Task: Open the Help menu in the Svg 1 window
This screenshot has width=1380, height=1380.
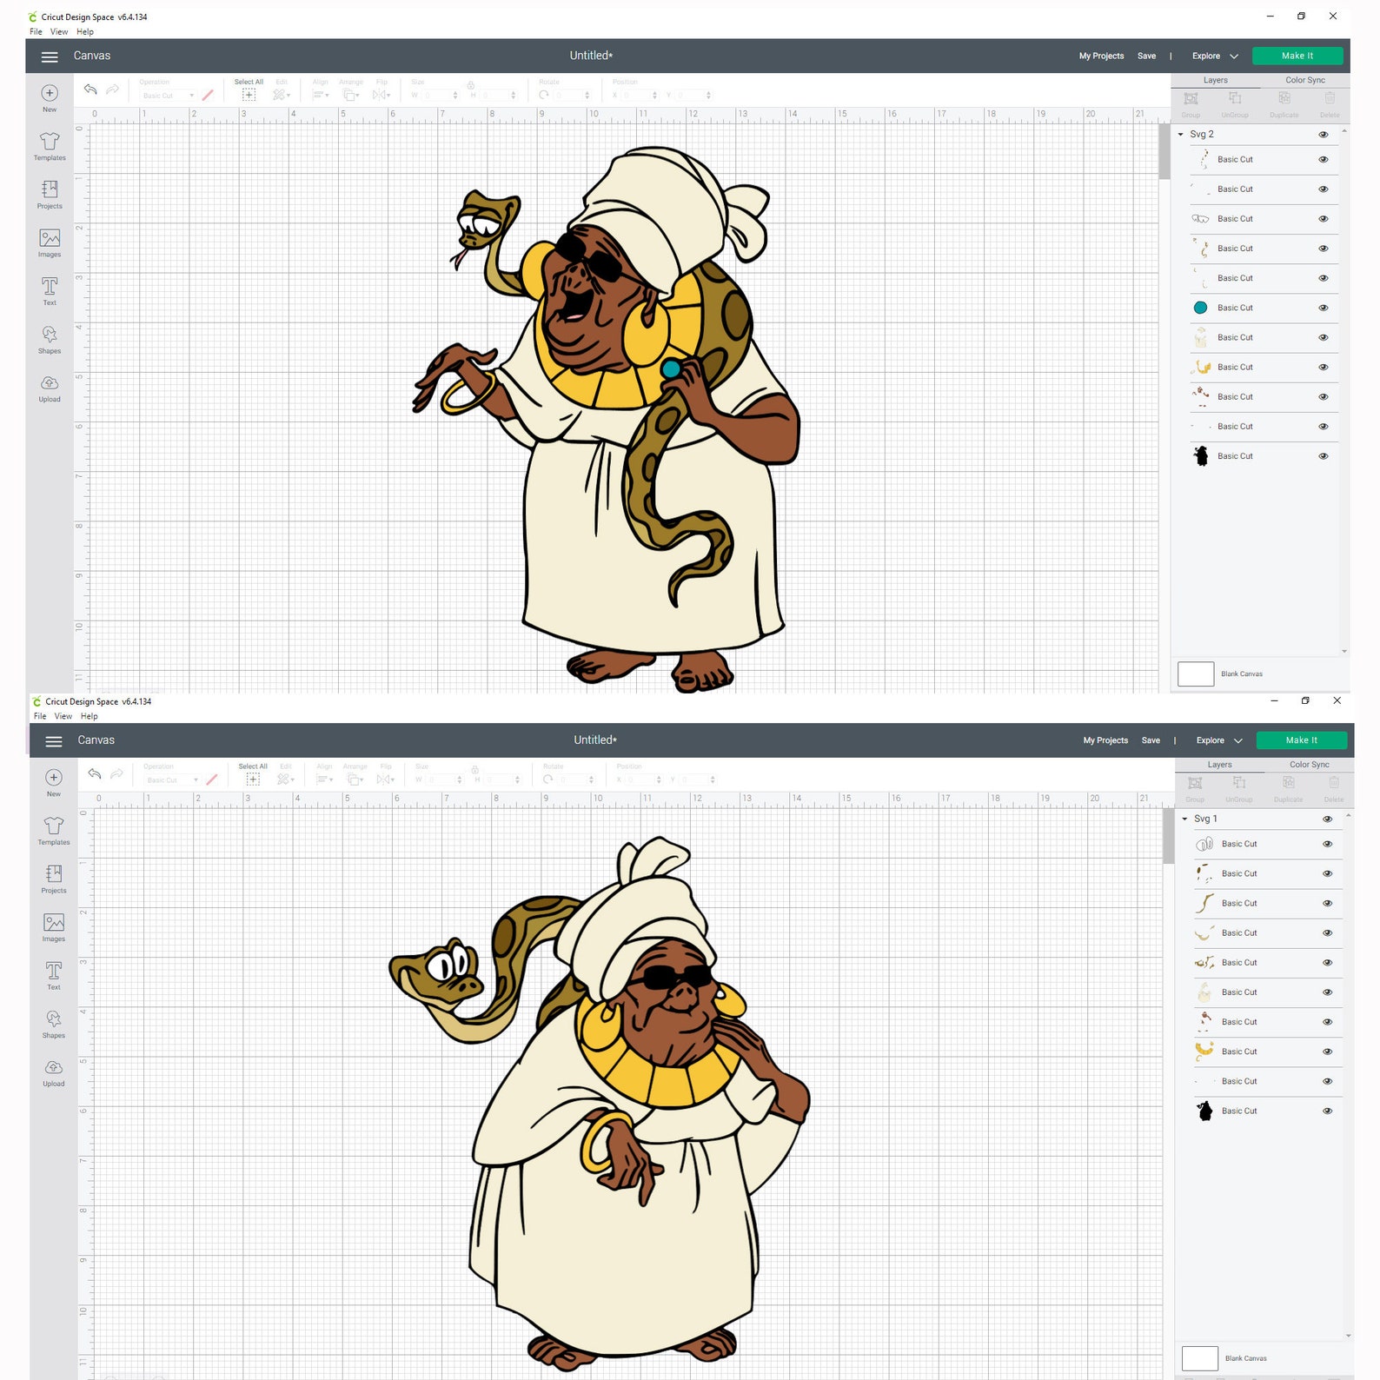Action: tap(90, 717)
